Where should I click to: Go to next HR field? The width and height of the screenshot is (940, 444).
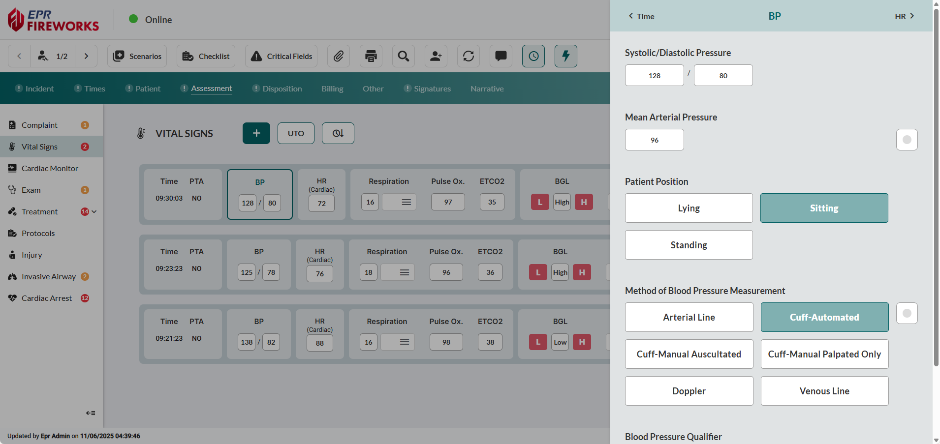[x=905, y=16]
